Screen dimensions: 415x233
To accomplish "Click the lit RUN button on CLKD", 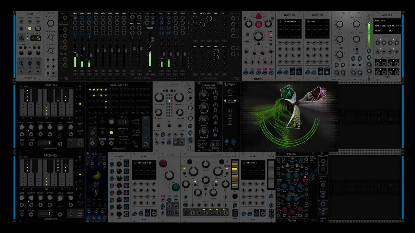I will 30,28.
